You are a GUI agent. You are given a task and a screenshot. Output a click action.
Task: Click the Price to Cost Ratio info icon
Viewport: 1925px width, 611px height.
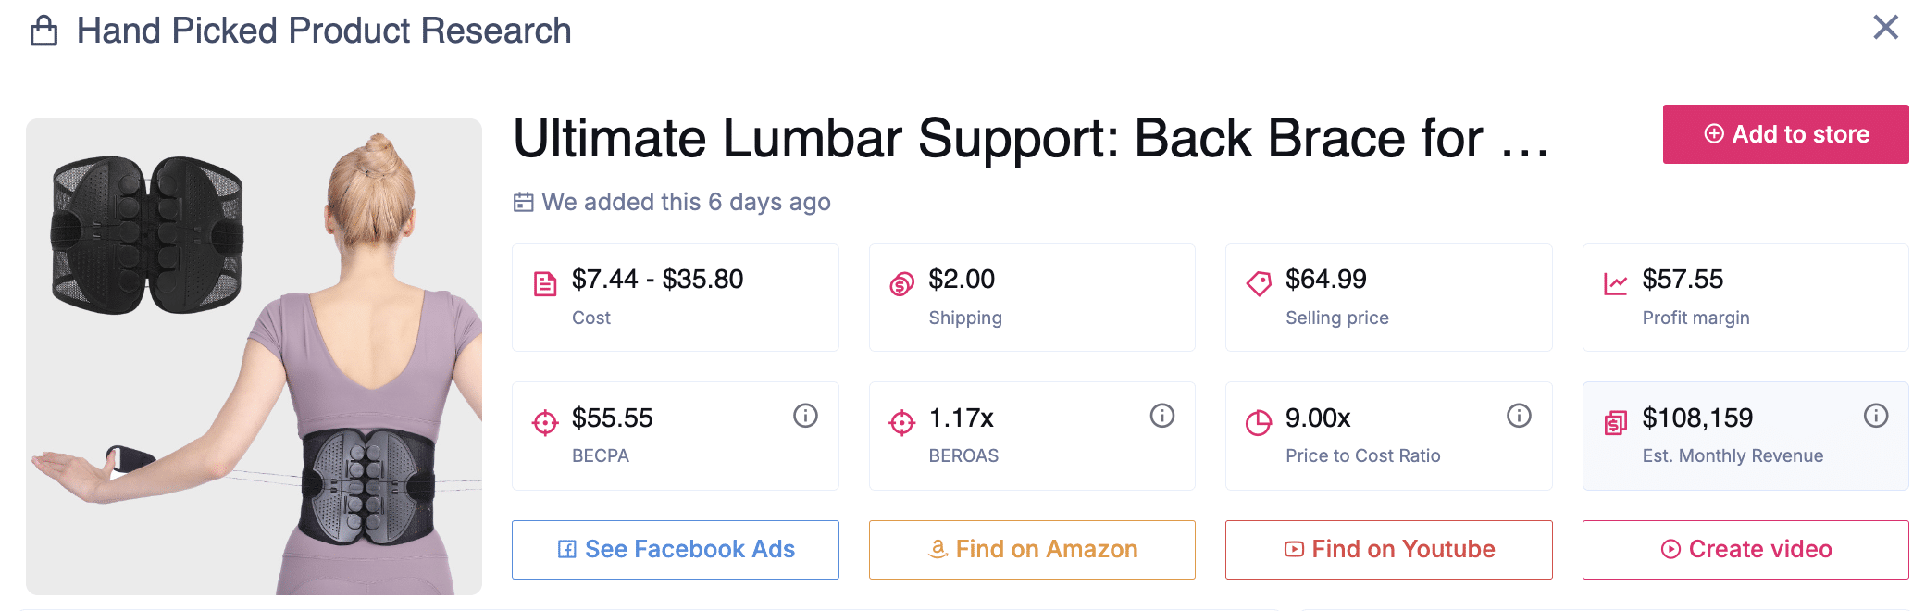[1519, 417]
